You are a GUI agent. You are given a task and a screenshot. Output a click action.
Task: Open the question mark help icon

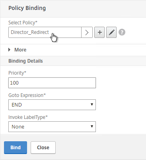pos(122,32)
